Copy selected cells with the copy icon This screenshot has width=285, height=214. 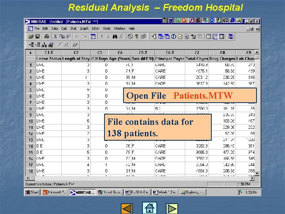pyautogui.click(x=62, y=36)
